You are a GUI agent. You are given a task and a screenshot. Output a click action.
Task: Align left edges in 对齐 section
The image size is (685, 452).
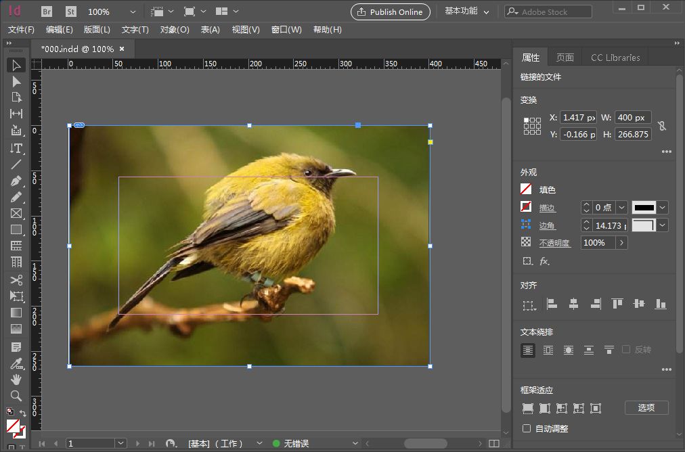coord(552,304)
